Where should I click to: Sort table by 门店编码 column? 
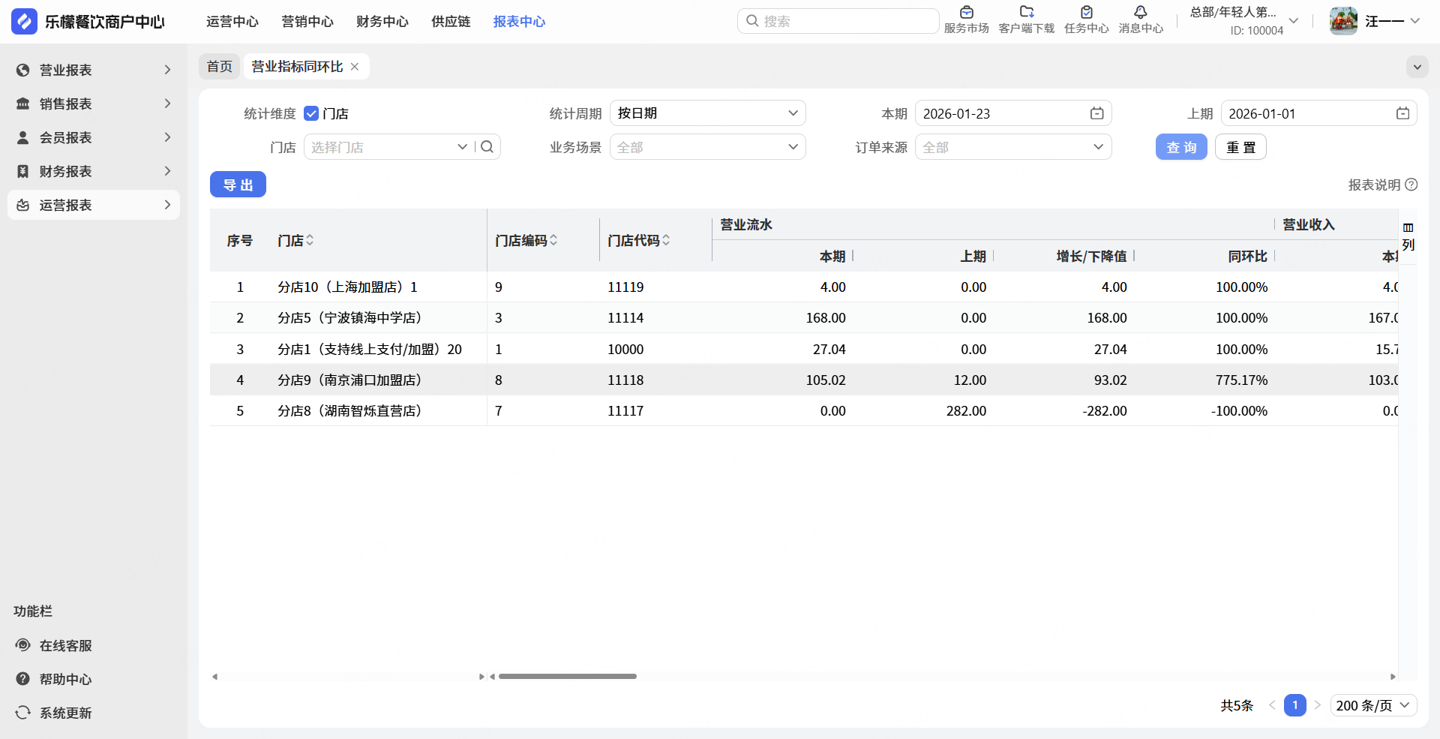click(553, 240)
